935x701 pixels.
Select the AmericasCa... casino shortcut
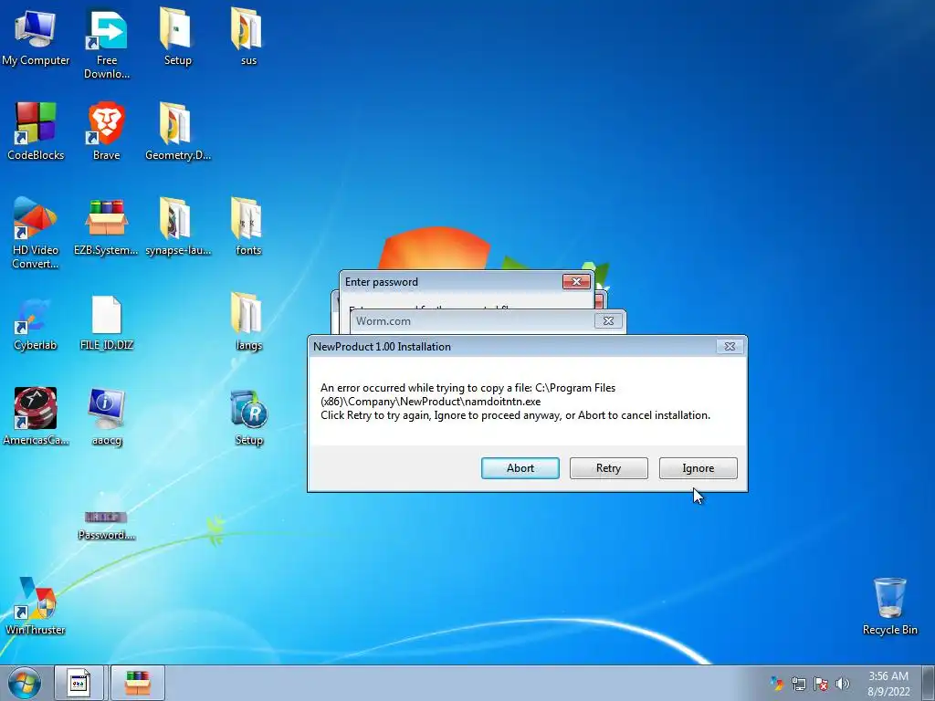point(36,416)
